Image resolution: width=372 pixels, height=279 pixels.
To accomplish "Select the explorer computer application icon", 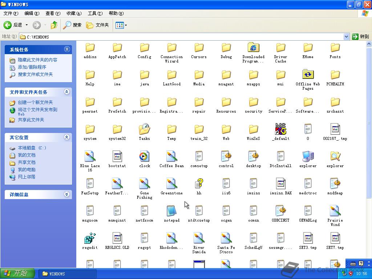I will click(x=308, y=156).
